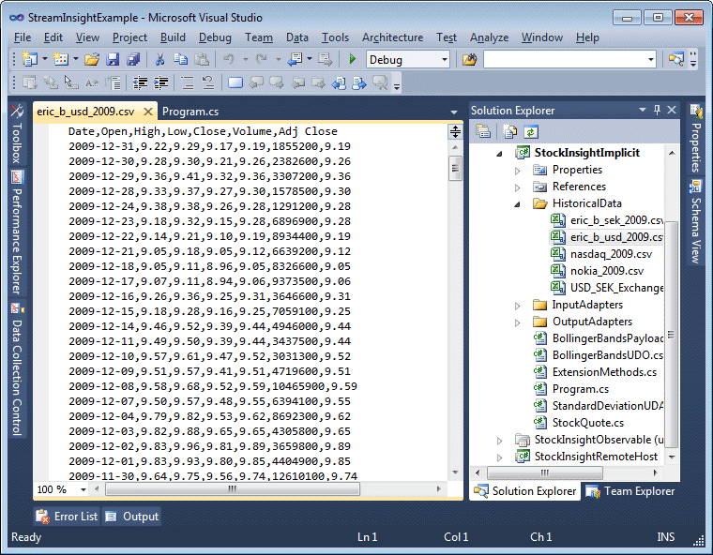Open the Architecture menu
Viewport: 713px width, 555px height.
click(392, 37)
